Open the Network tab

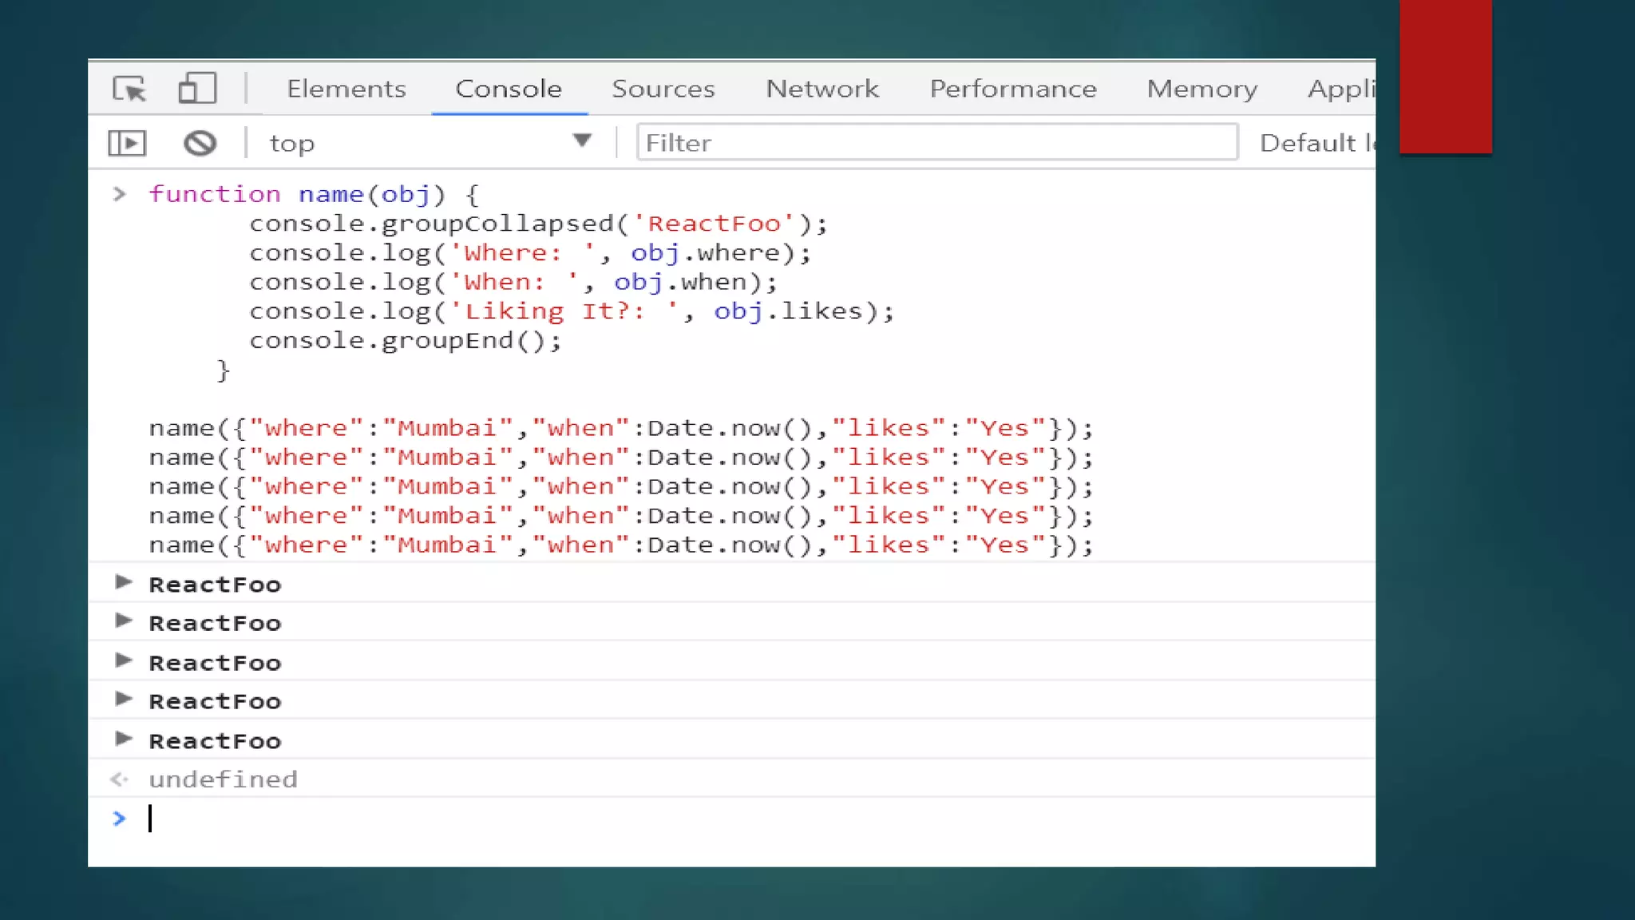click(x=822, y=89)
